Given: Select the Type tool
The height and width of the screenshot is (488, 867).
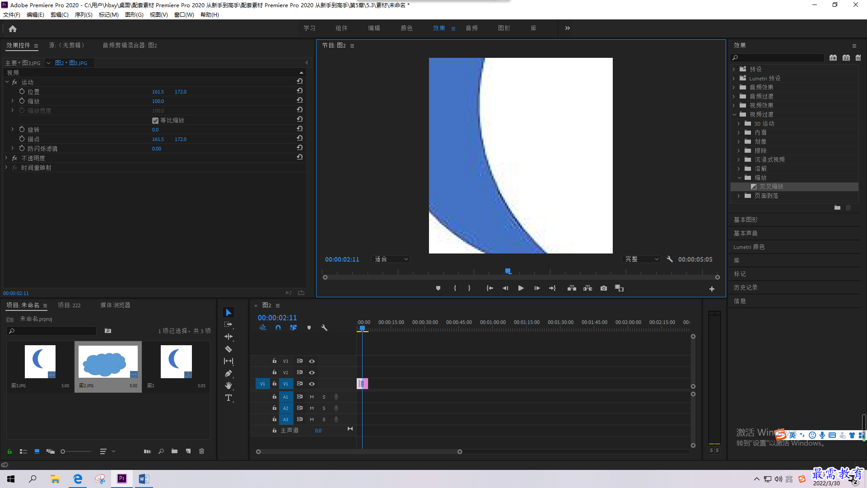Looking at the screenshot, I should (x=228, y=398).
